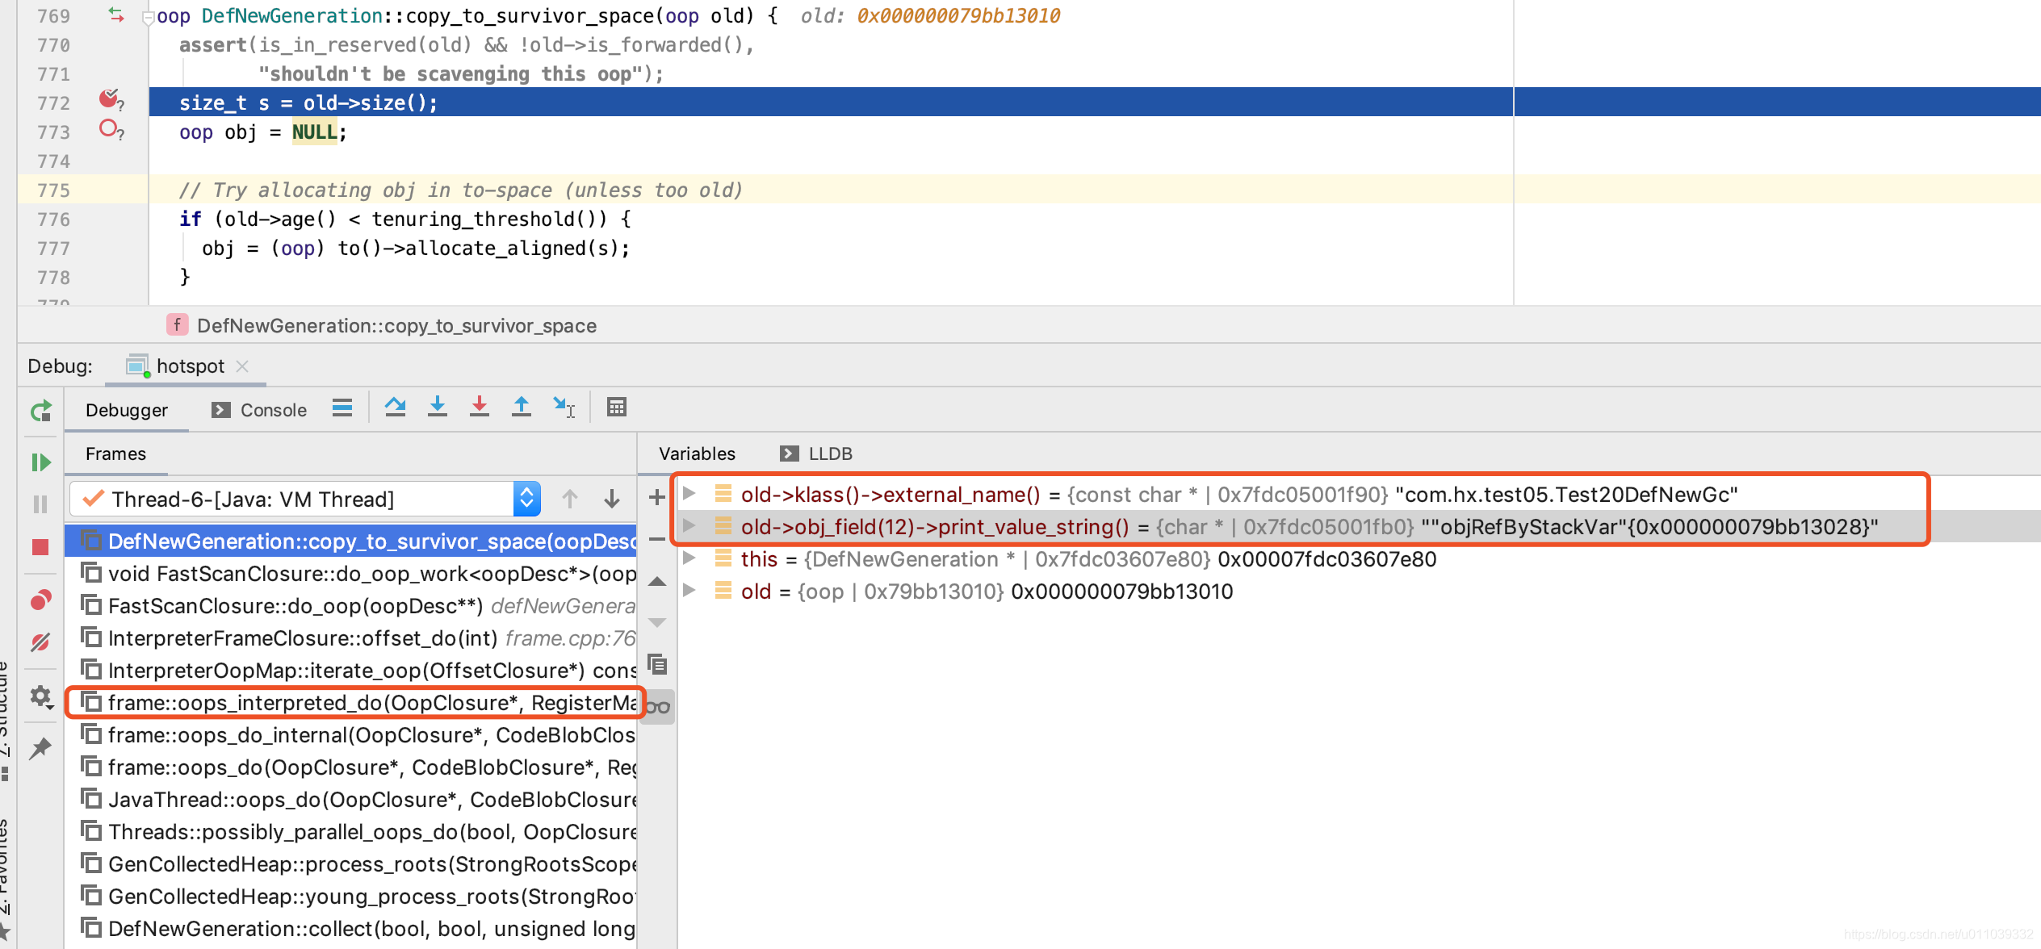
Task: Toggle Mute Breakpoints icon
Action: 40,642
